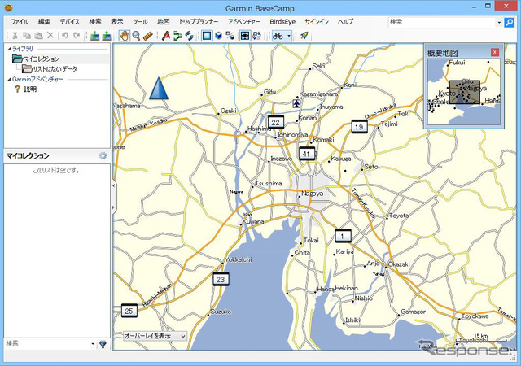
Task: Open the サインイン menu
Action: coord(317,22)
